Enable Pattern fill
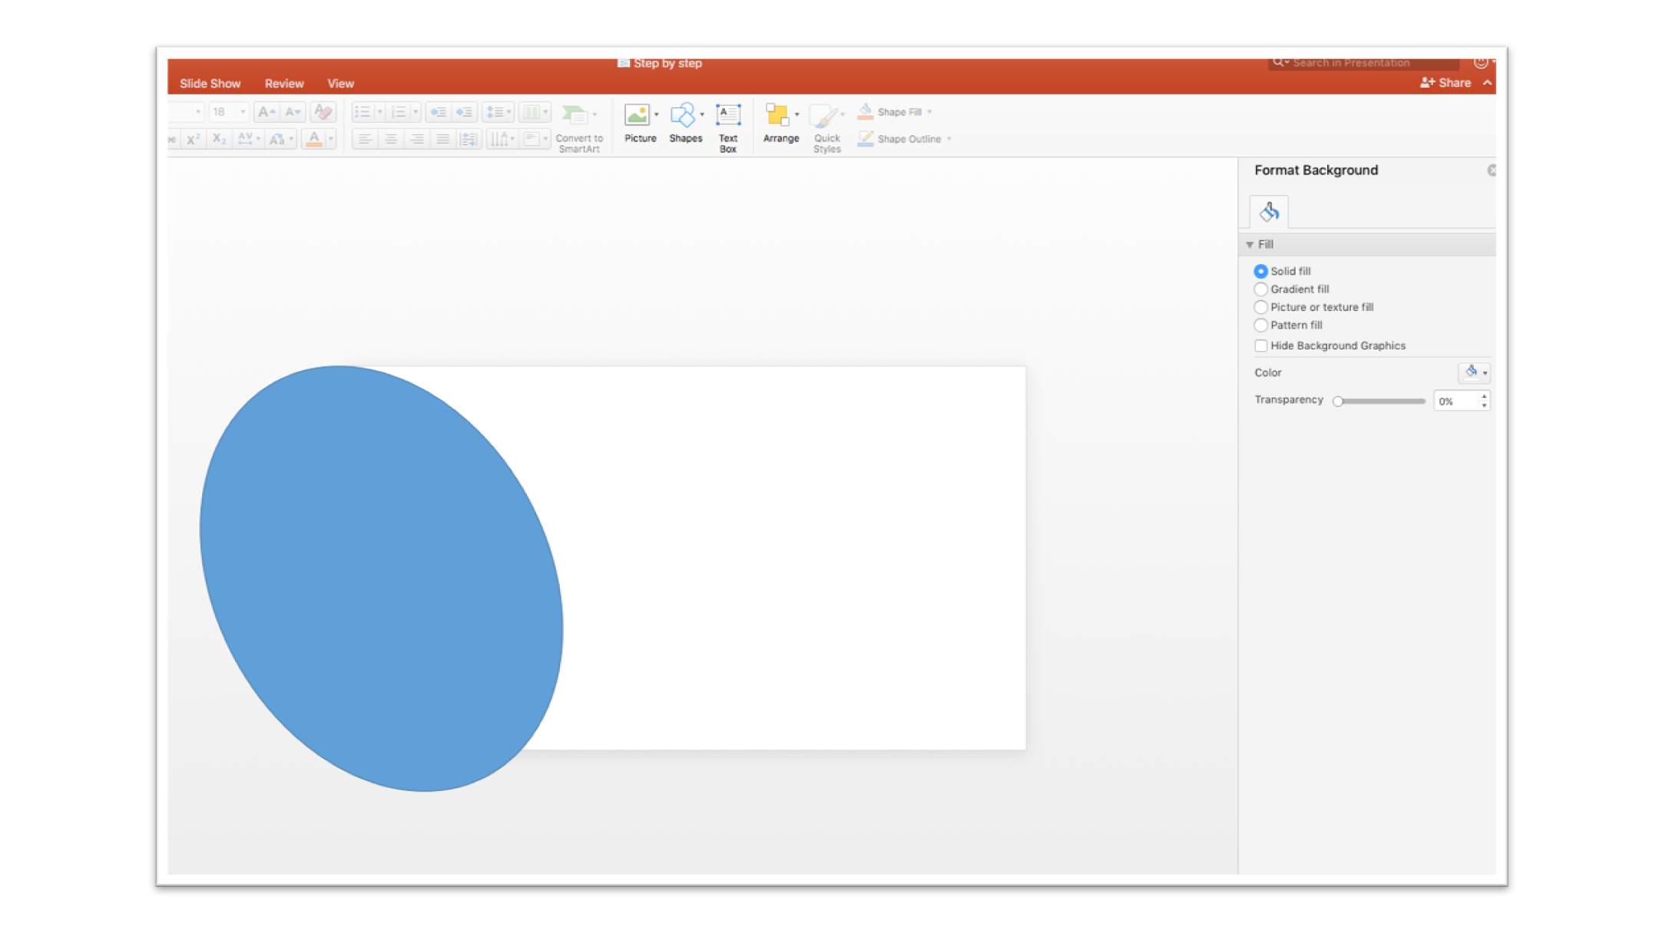This screenshot has width=1659, height=933. coord(1260,325)
